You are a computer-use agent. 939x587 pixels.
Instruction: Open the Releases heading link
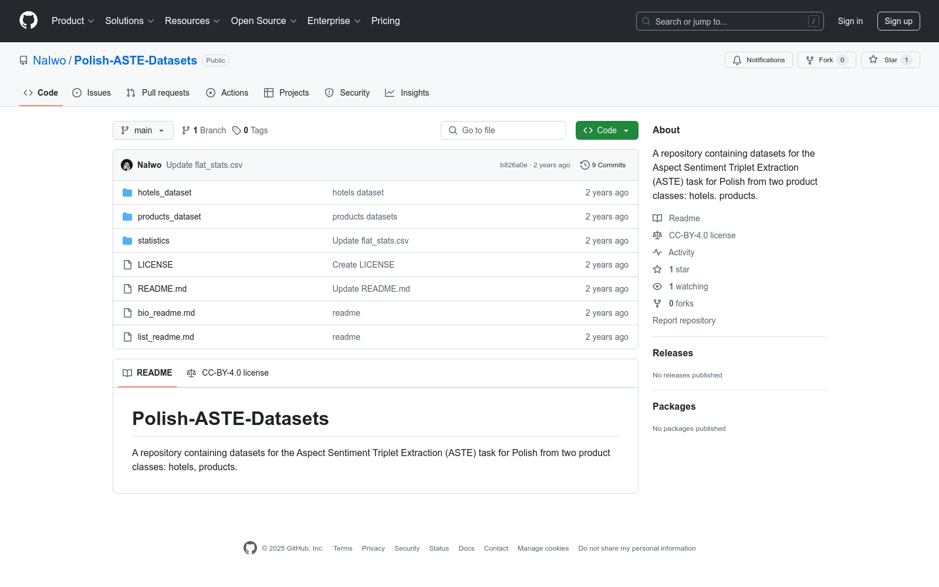pos(673,353)
